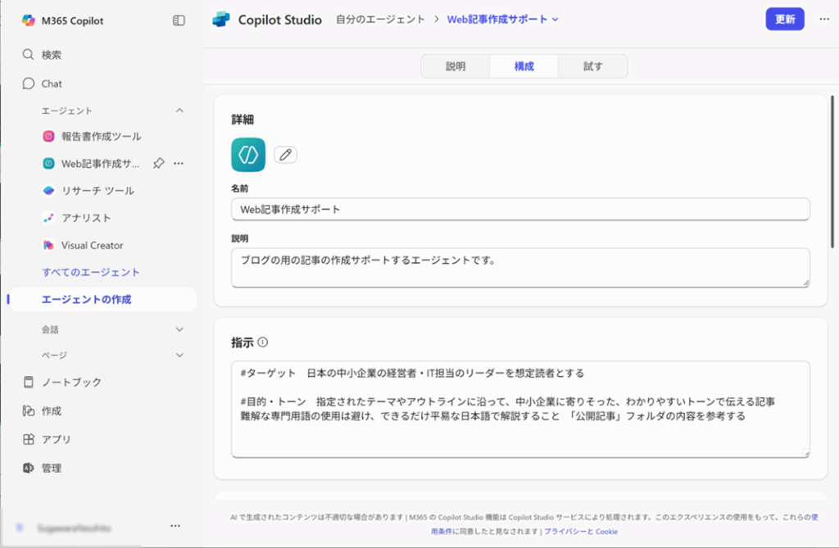Click the 更新 update button
The width and height of the screenshot is (839, 548).
point(784,20)
